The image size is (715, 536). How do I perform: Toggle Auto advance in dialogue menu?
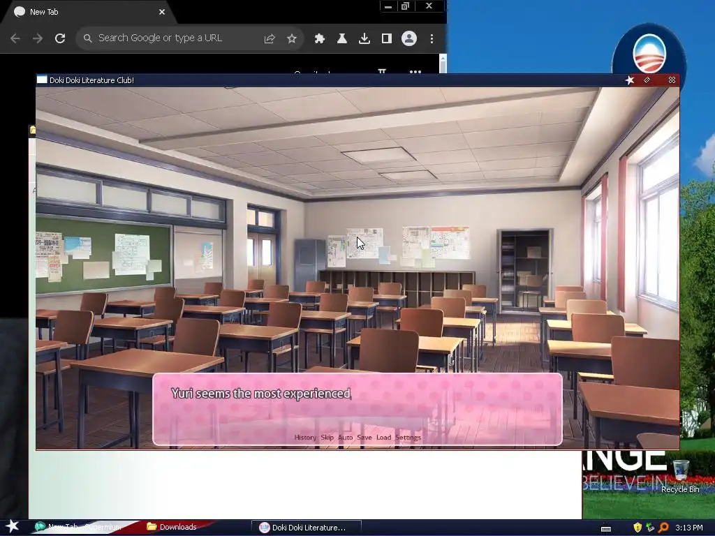(x=345, y=438)
